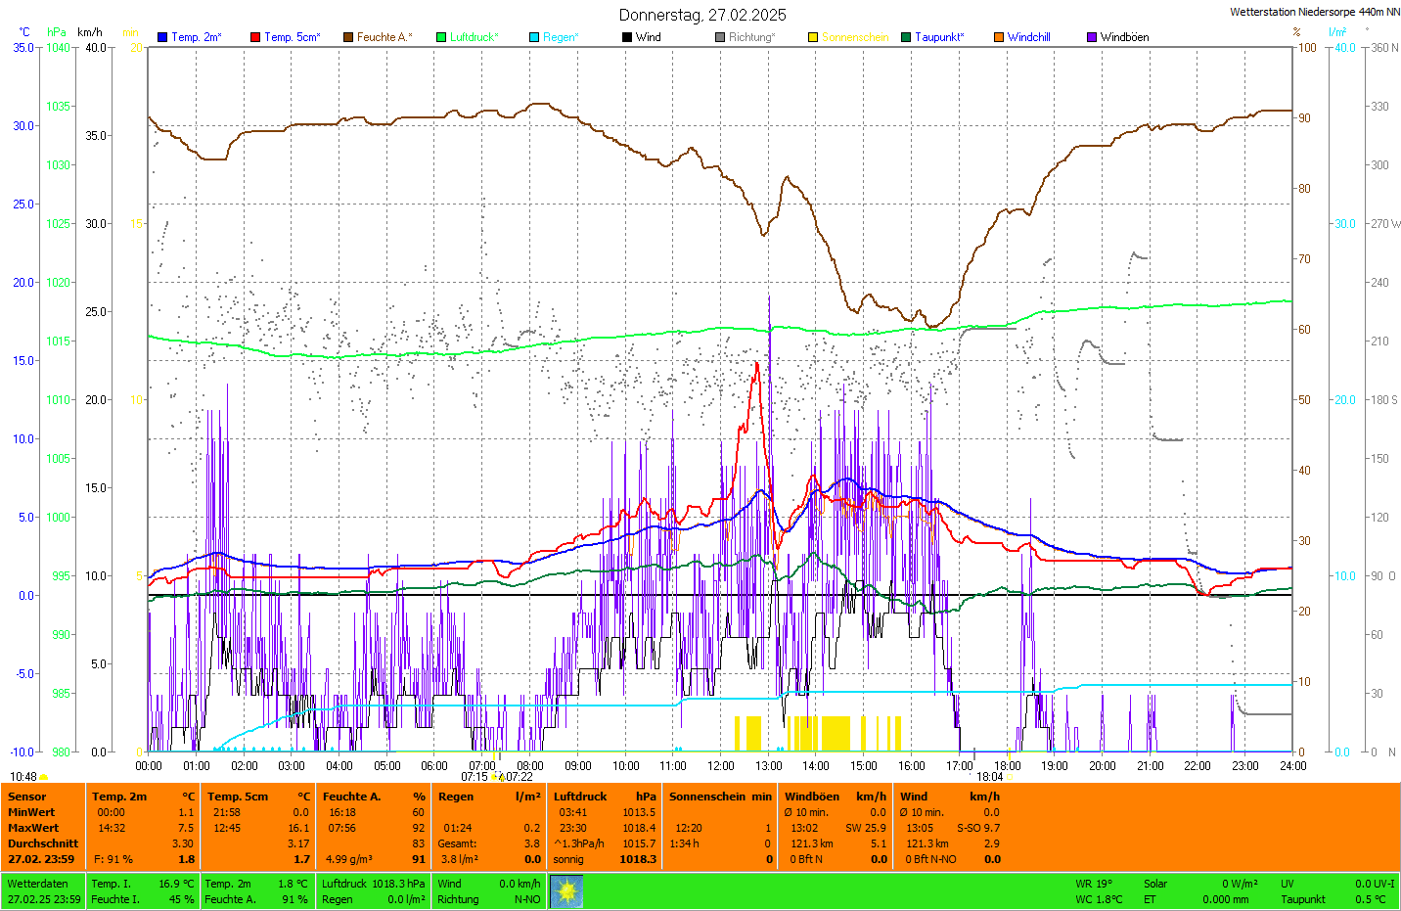Click the 12:00 time label on x-axis
This screenshot has width=1401, height=911.
click(x=721, y=766)
